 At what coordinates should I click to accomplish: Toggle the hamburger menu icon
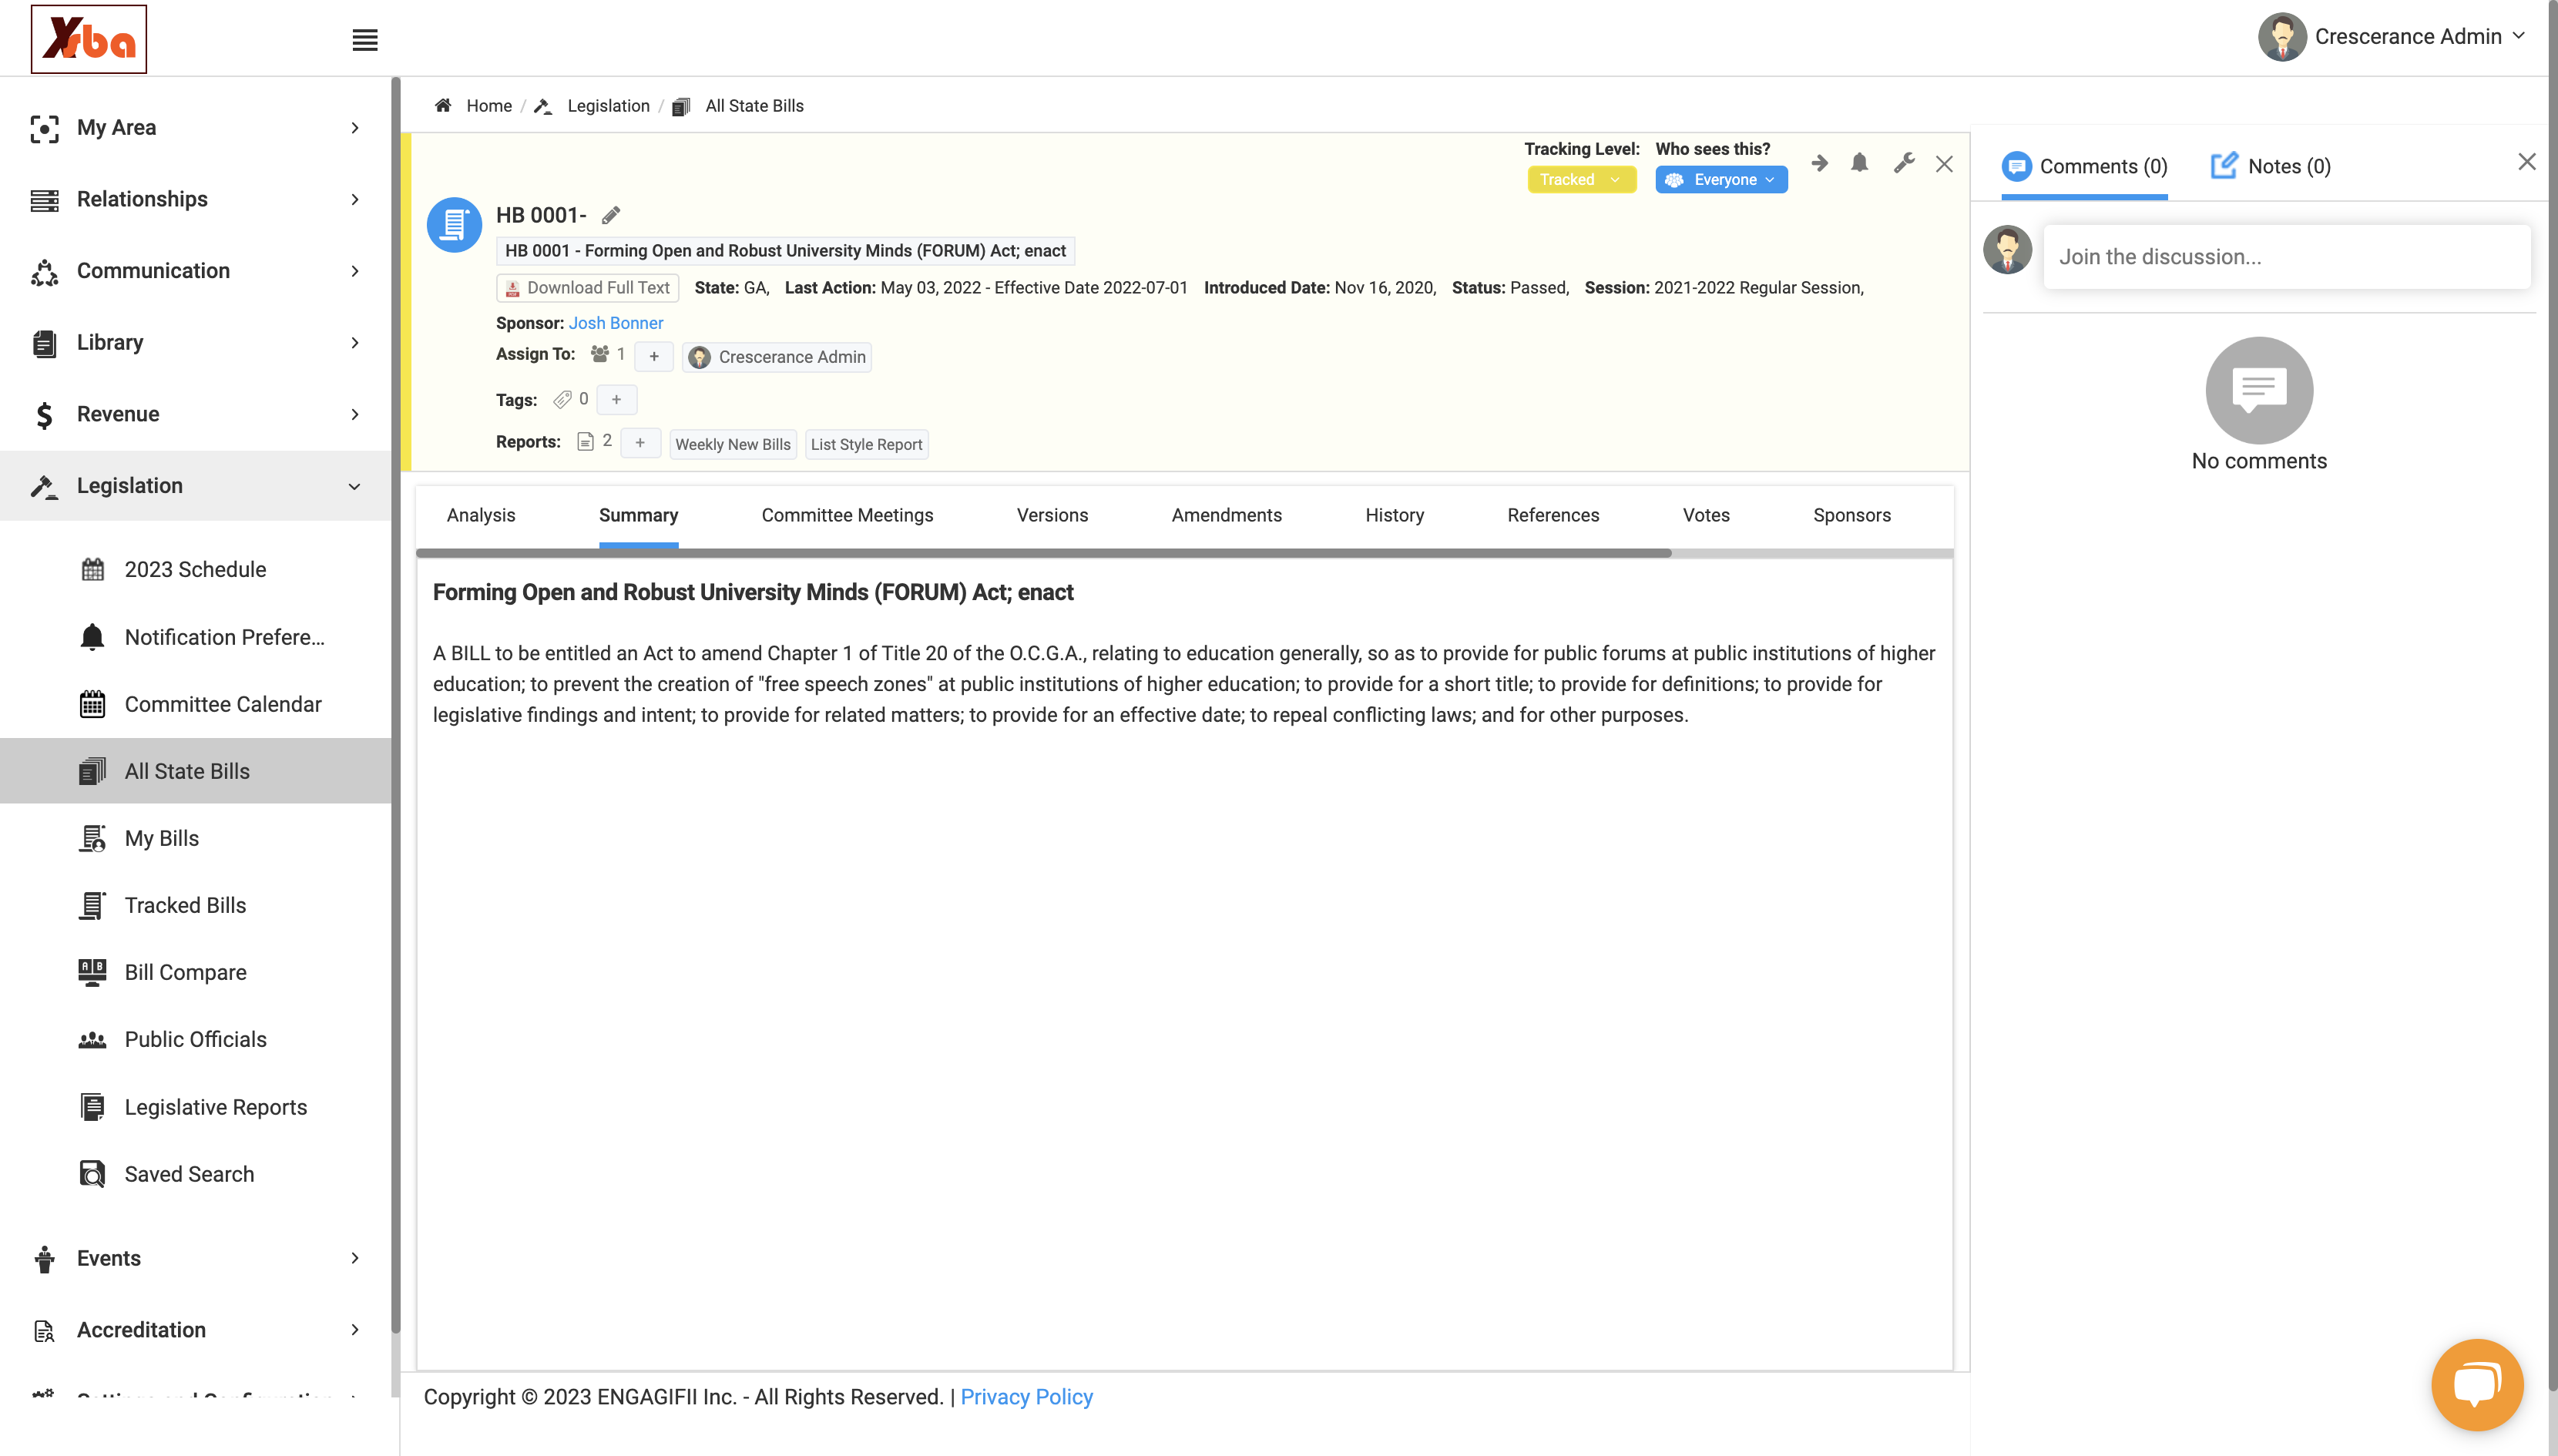pos(365,40)
